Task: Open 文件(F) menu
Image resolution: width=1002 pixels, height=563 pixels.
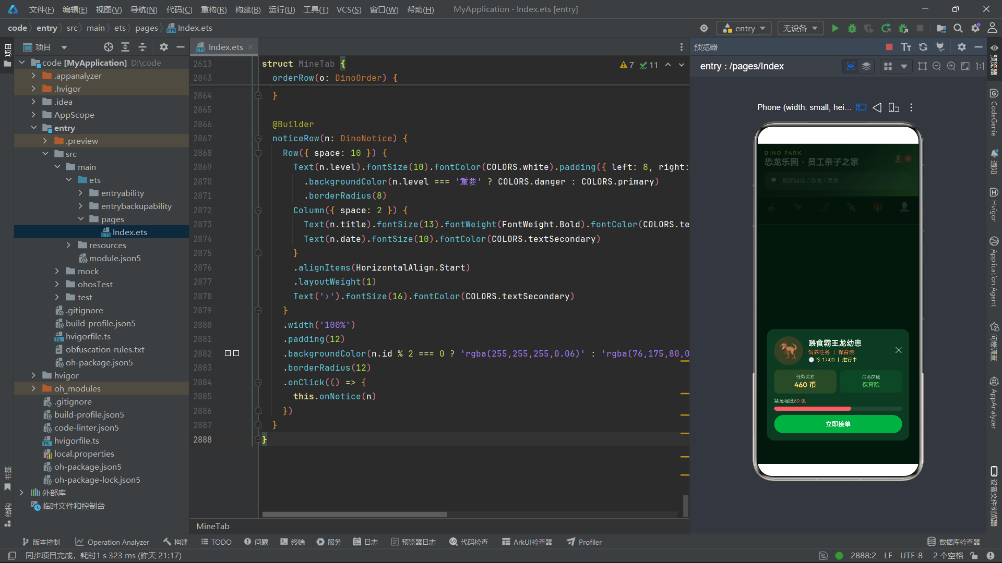Action: tap(41, 9)
